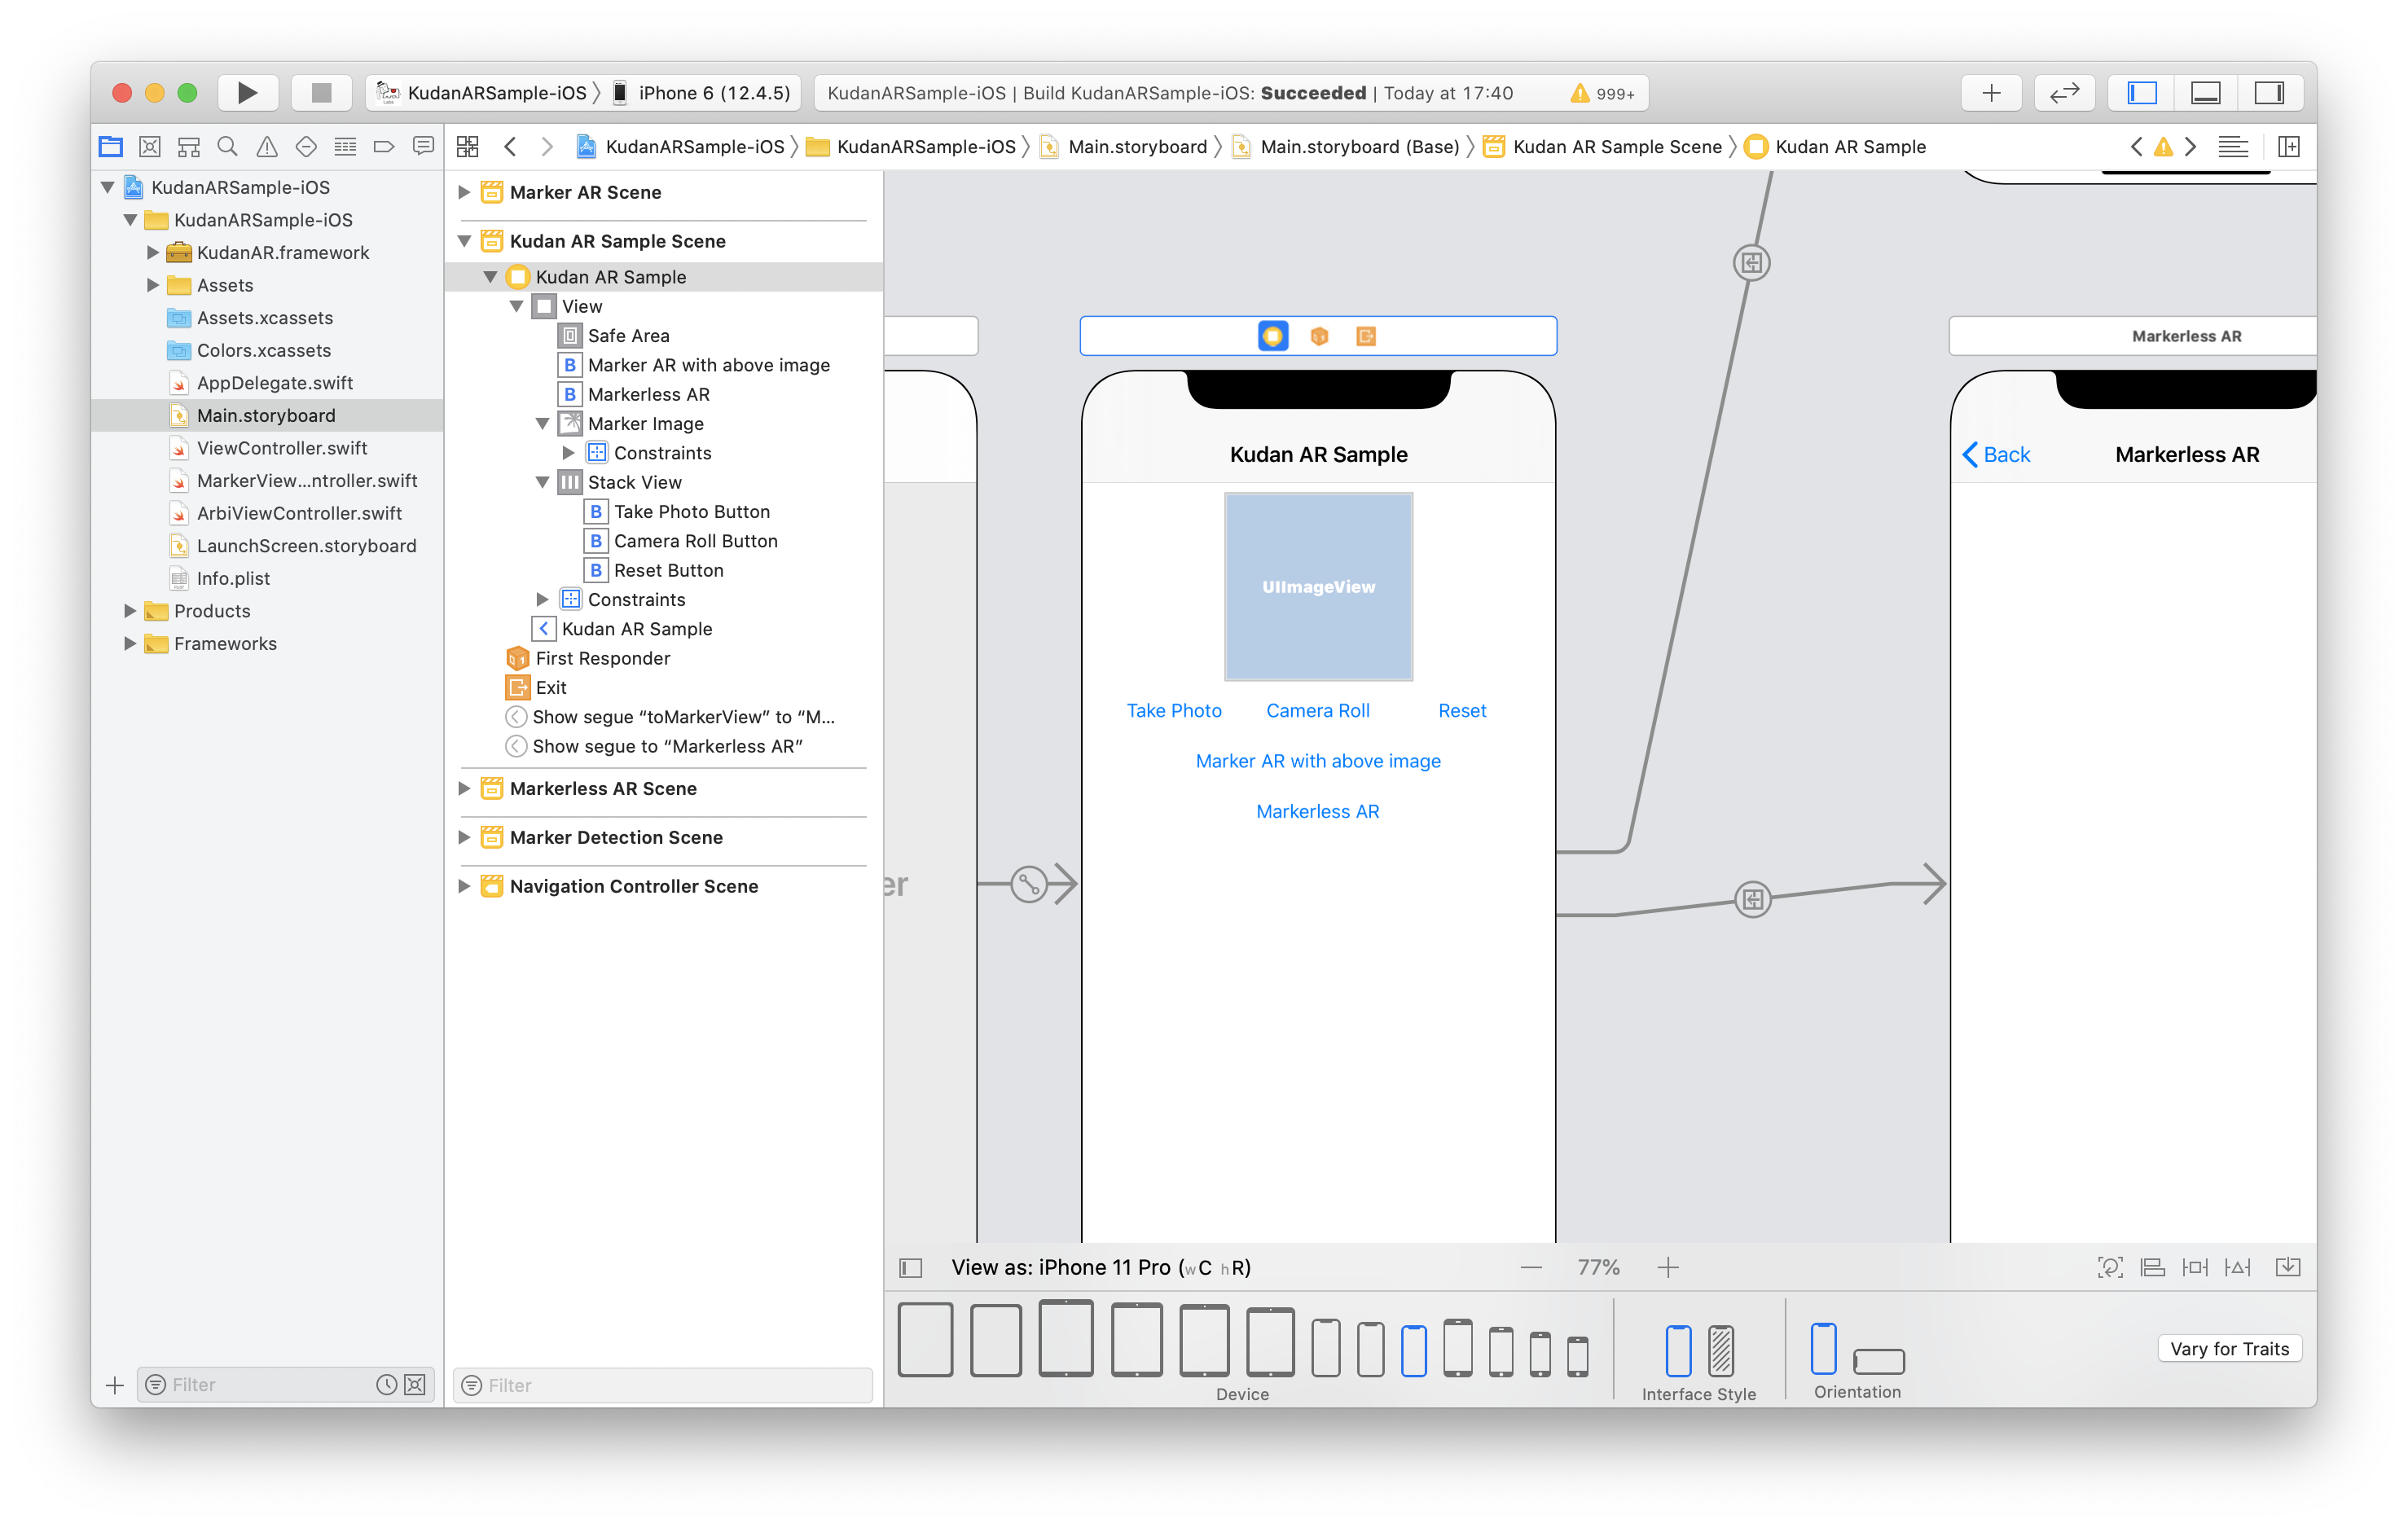Expand Constraints under Marker Image
Screen dimensions: 2408x1528
click(x=568, y=453)
